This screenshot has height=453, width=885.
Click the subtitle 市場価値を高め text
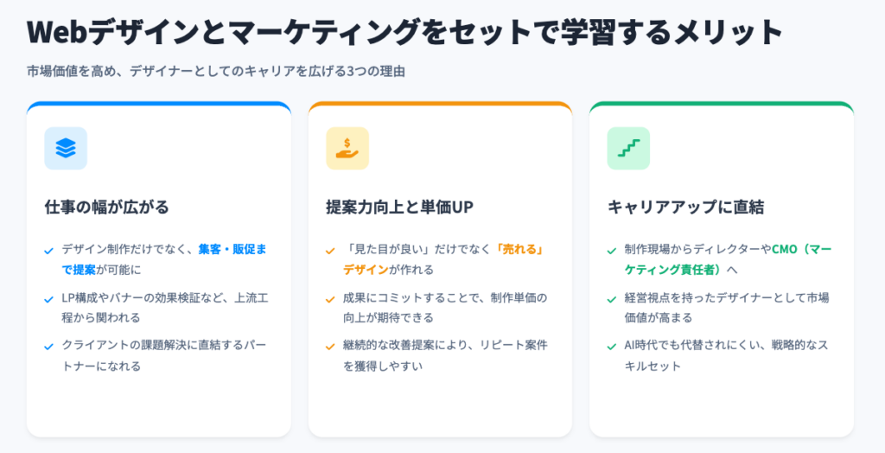pyautogui.click(x=216, y=72)
